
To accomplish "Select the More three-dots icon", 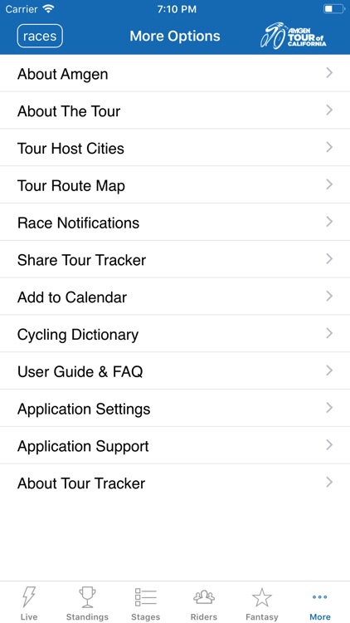I will click(x=320, y=596).
